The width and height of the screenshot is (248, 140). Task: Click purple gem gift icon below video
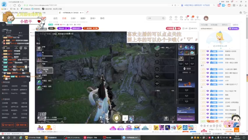129,127
